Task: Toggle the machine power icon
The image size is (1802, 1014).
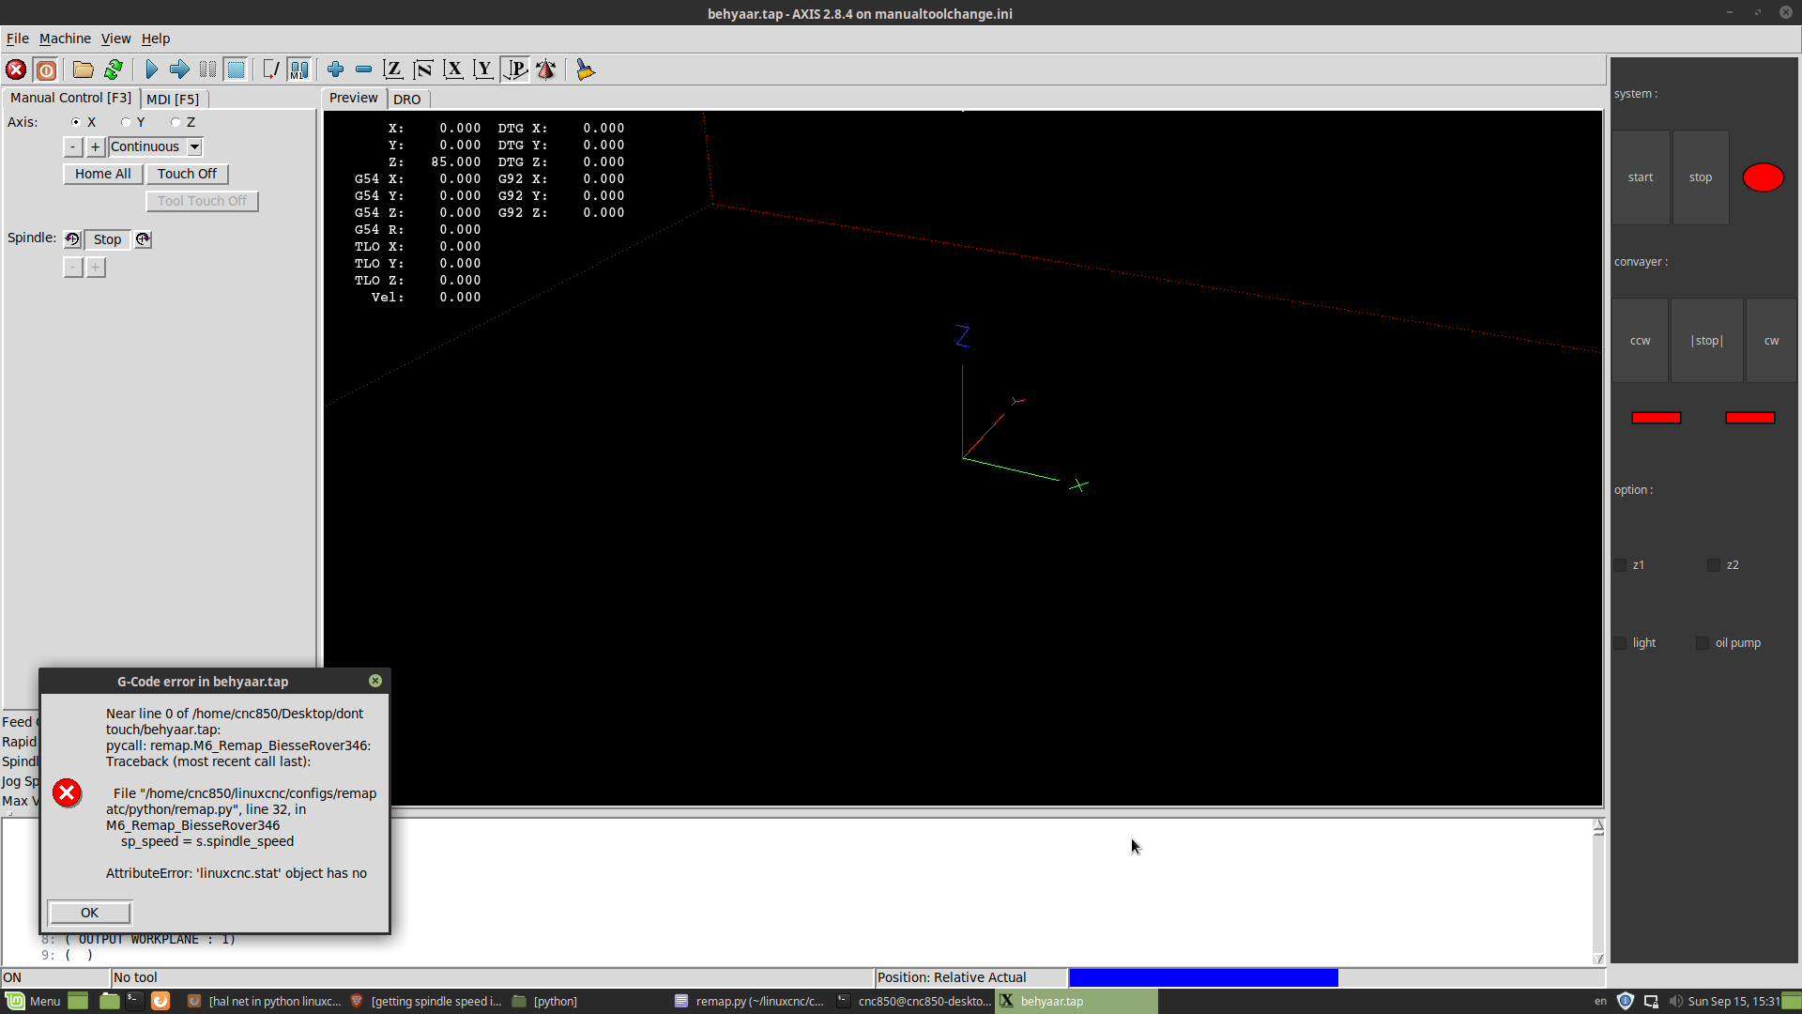Action: tap(46, 69)
